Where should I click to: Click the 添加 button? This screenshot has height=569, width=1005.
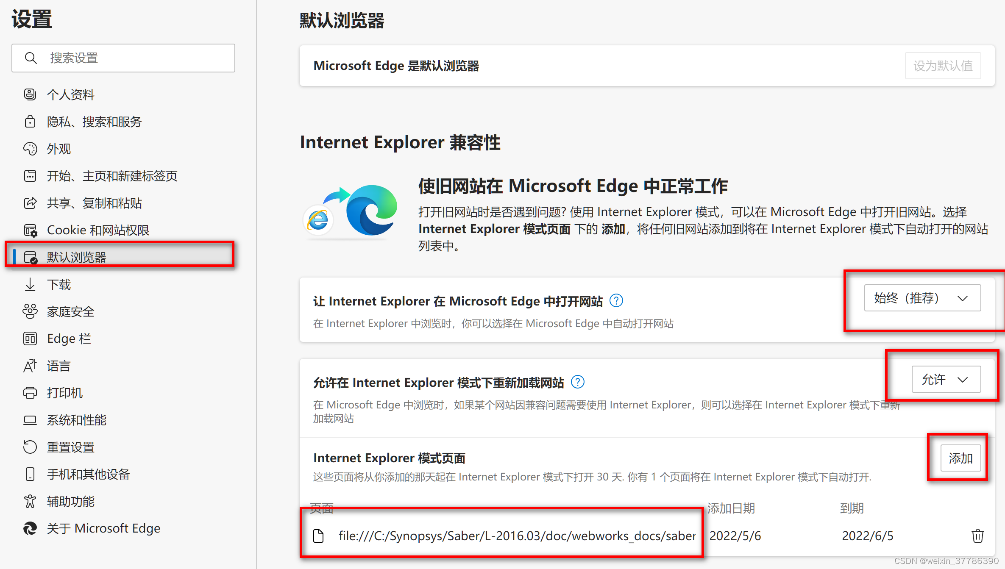pos(960,458)
